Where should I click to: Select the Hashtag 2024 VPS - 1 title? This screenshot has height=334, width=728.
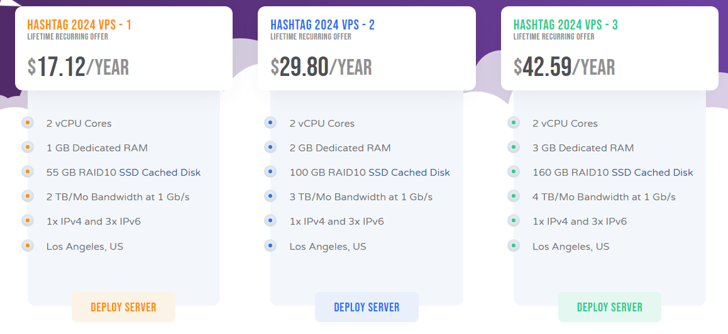tap(79, 25)
